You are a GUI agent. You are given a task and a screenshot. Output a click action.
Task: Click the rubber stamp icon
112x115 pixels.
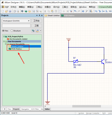click(x=56, y=11)
